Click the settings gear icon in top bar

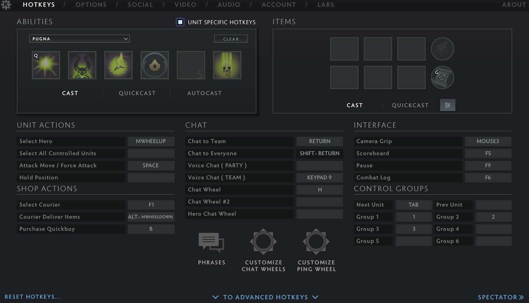pos(6,5)
